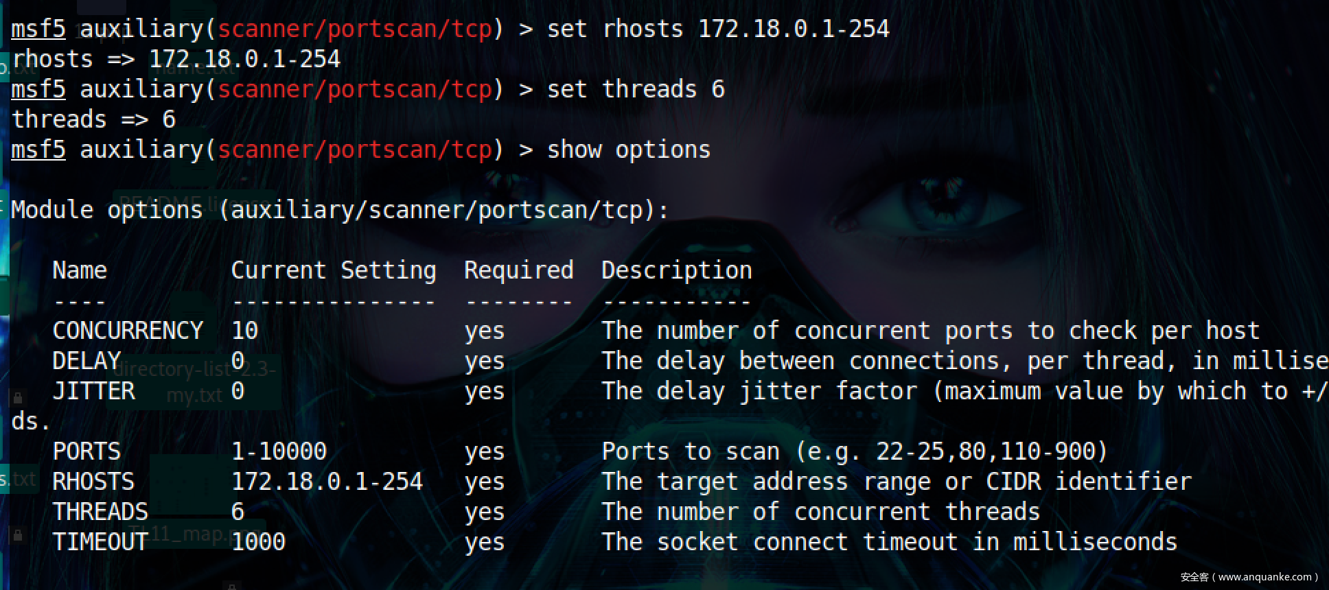Viewport: 1329px width, 590px height.
Task: Click the DELAY option name
Action: 86,361
